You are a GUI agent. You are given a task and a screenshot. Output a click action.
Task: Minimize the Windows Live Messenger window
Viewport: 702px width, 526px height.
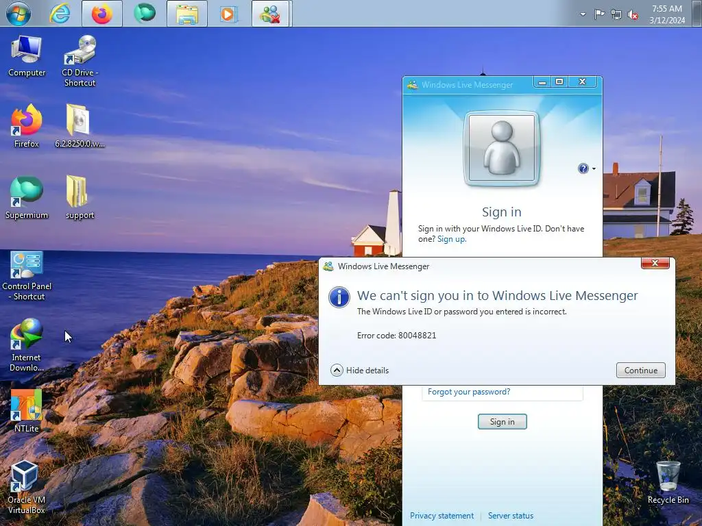(x=542, y=82)
